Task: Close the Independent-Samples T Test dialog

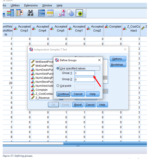Action: click(125, 49)
